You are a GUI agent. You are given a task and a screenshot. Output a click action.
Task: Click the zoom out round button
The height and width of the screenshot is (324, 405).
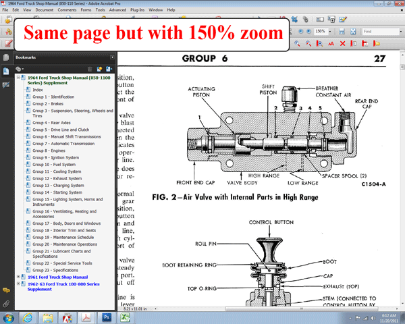[x=300, y=31]
